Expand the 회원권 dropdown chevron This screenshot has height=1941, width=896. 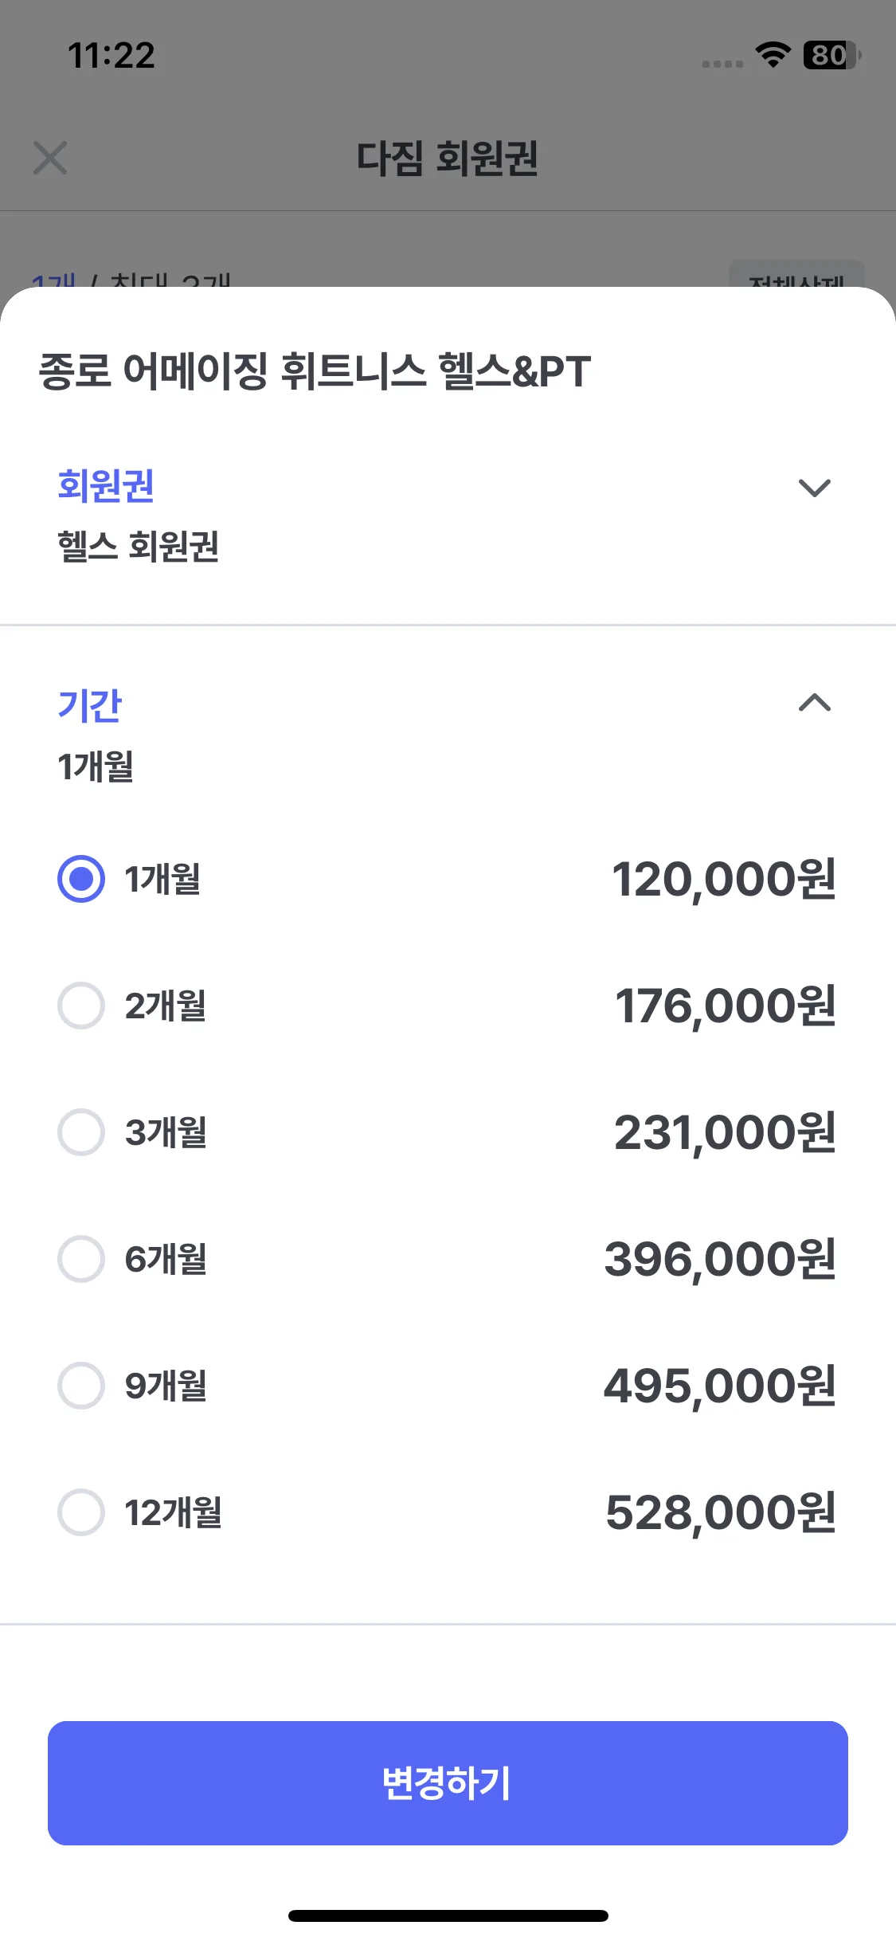click(814, 488)
